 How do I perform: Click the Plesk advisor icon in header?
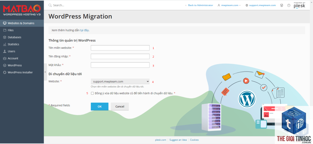point(282,5)
